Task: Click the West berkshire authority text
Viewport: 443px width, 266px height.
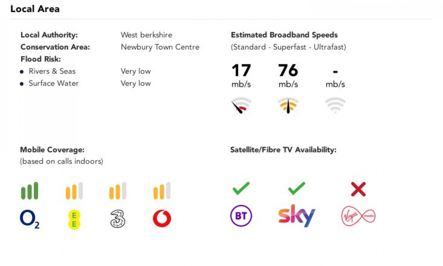Action: coord(146,35)
